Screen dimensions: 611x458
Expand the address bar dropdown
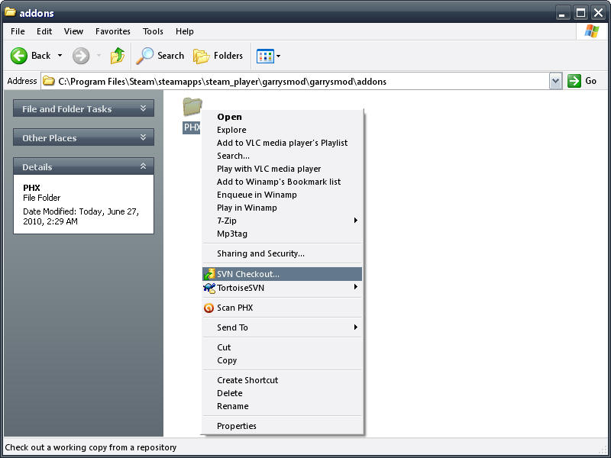tap(556, 81)
